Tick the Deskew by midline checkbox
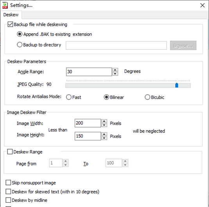This screenshot has width=209, height=207. pyautogui.click(x=8, y=200)
